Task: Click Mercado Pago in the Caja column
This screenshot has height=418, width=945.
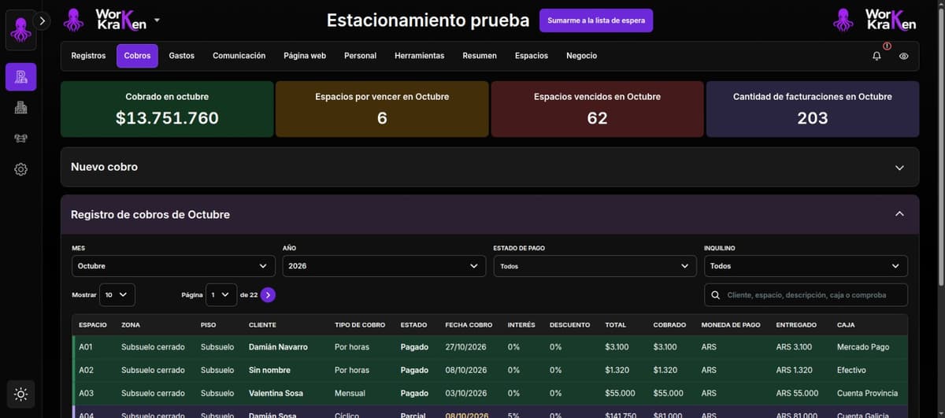Action: [x=863, y=347]
